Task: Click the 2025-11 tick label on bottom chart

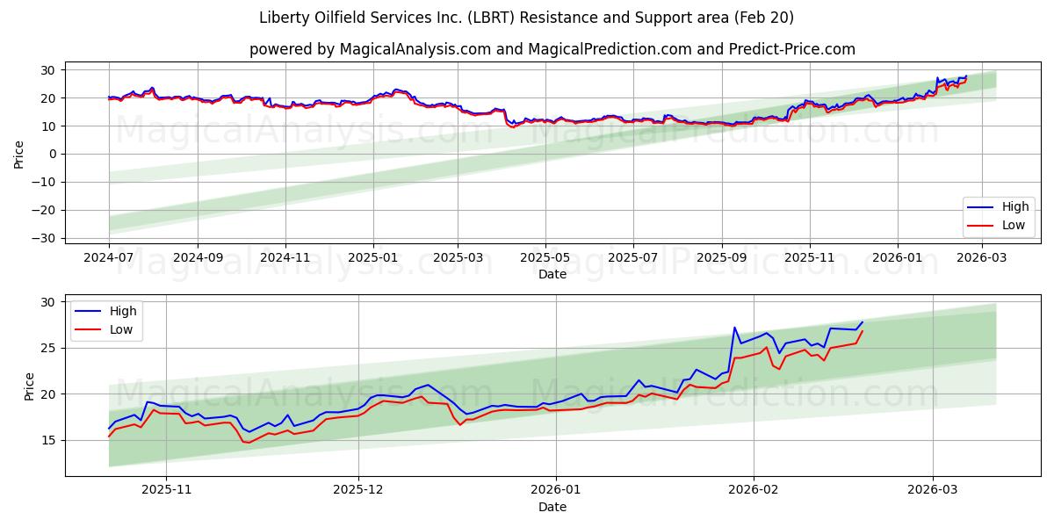Action: 166,491
